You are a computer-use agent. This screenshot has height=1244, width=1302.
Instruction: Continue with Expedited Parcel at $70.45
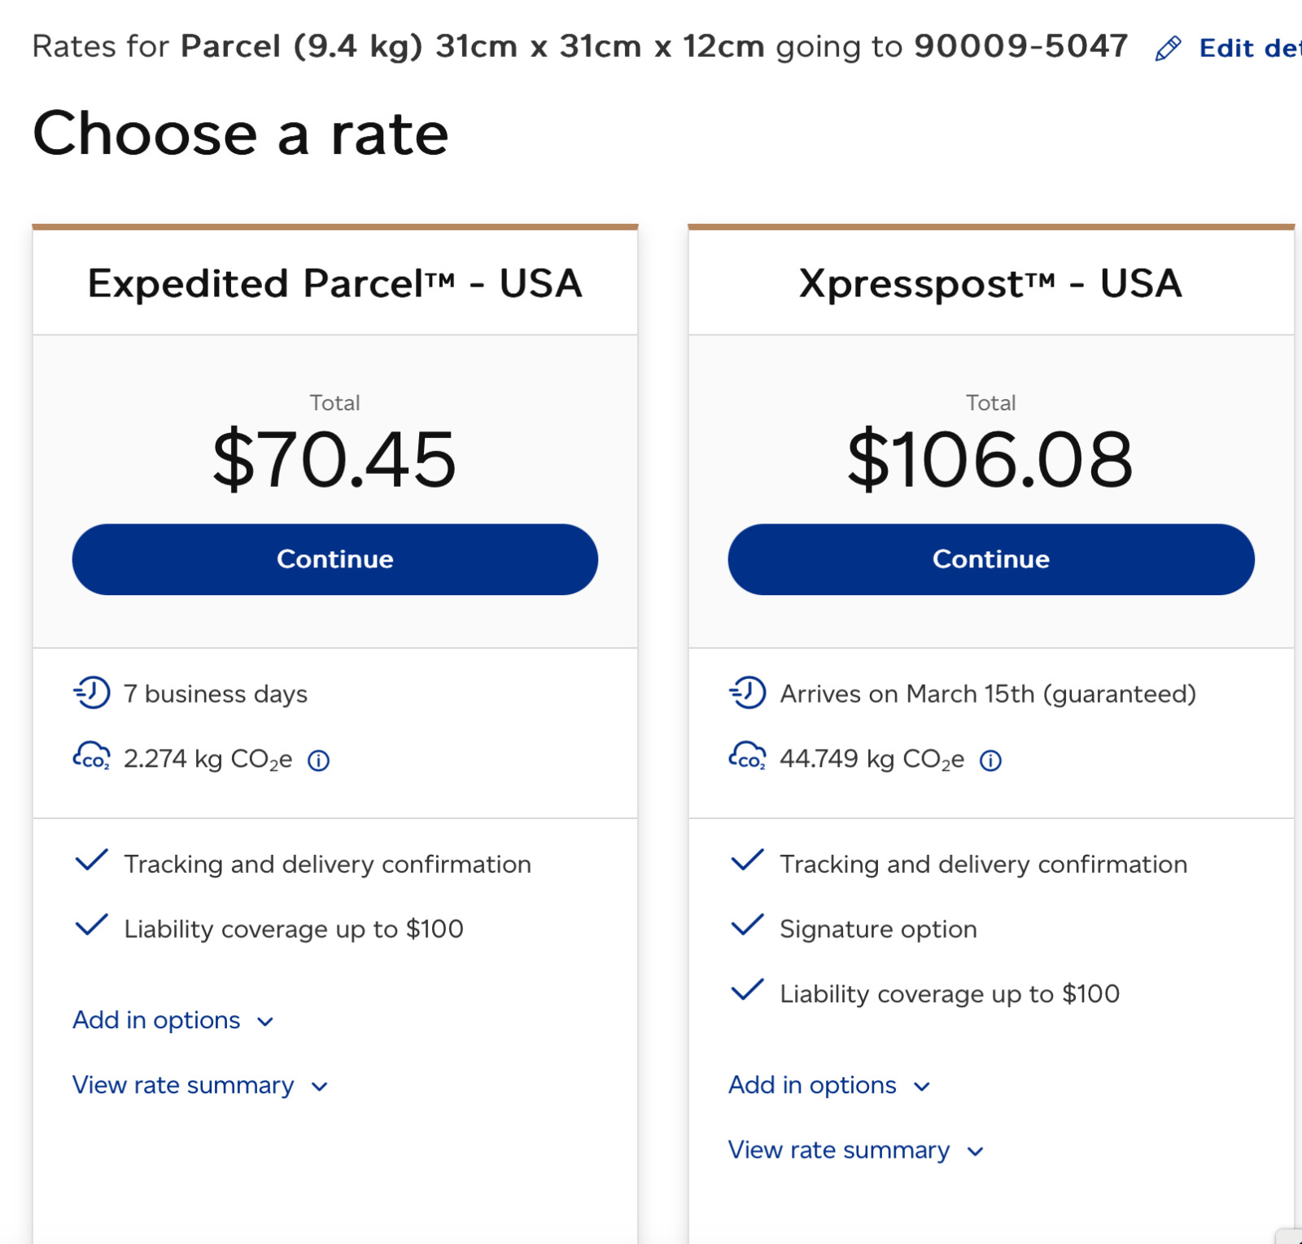pos(335,559)
